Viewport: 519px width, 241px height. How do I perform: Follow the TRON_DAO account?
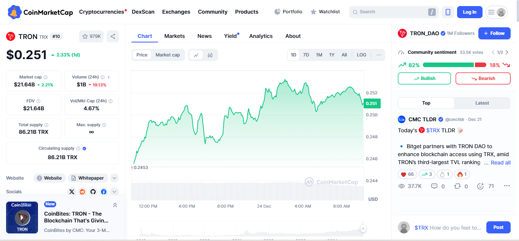click(494, 33)
